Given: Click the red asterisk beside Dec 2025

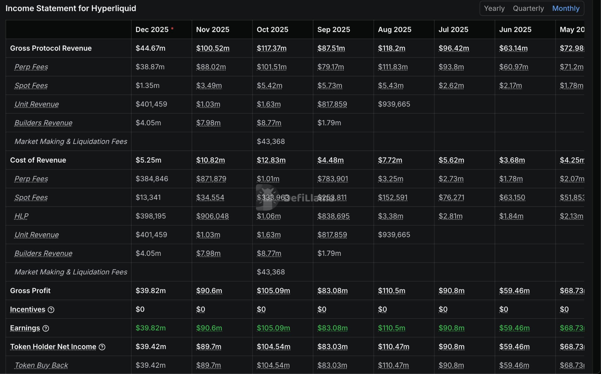Looking at the screenshot, I should click(x=172, y=28).
